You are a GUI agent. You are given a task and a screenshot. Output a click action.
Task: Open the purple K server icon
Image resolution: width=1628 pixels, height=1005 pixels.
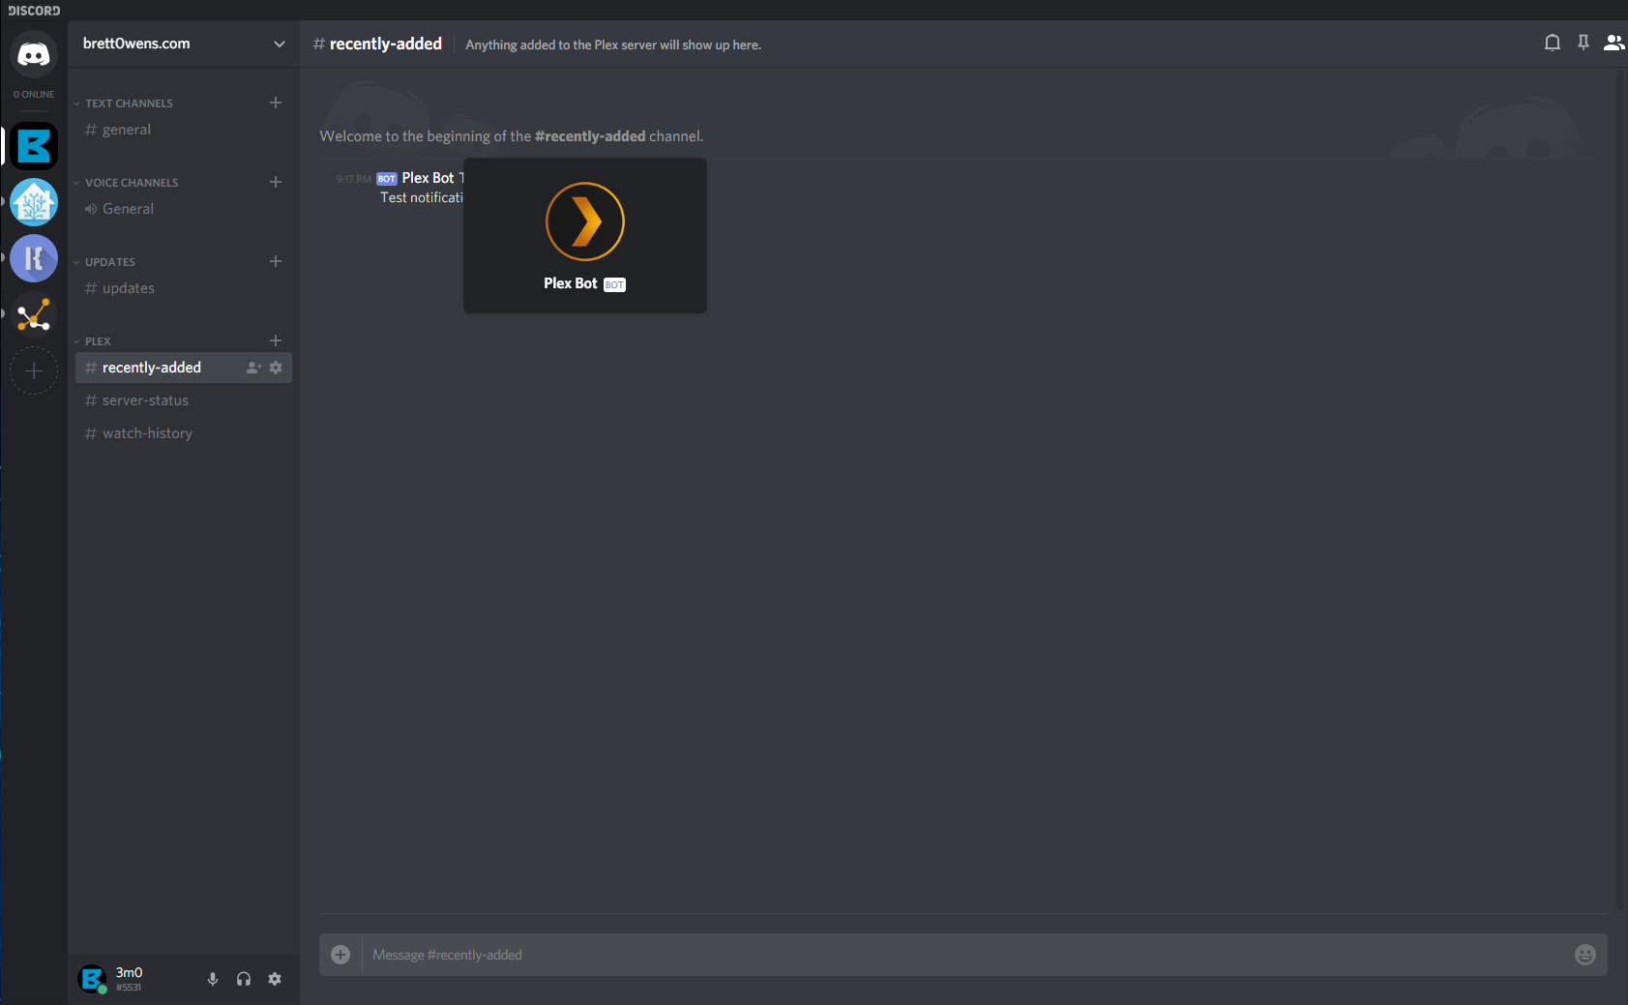[34, 258]
